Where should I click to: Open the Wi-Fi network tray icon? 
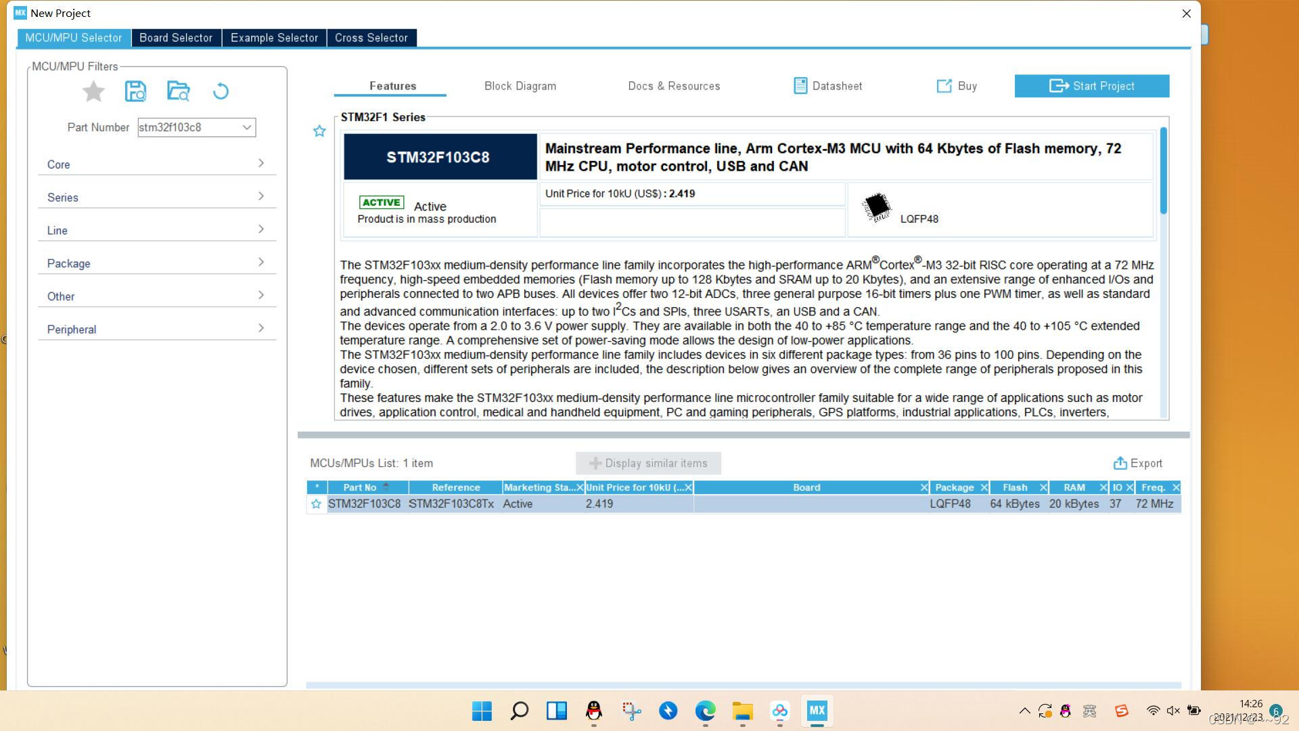coord(1153,711)
